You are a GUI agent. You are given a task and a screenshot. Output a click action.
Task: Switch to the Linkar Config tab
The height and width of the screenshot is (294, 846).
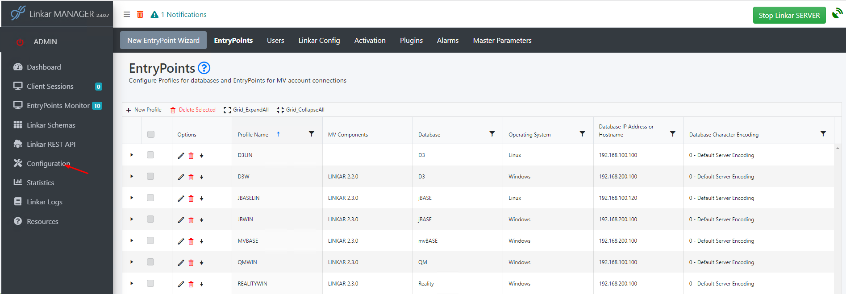click(x=319, y=41)
